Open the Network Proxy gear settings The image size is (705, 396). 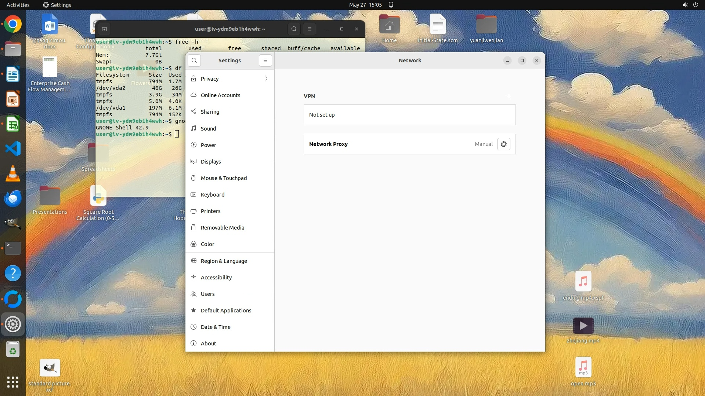[x=503, y=144]
